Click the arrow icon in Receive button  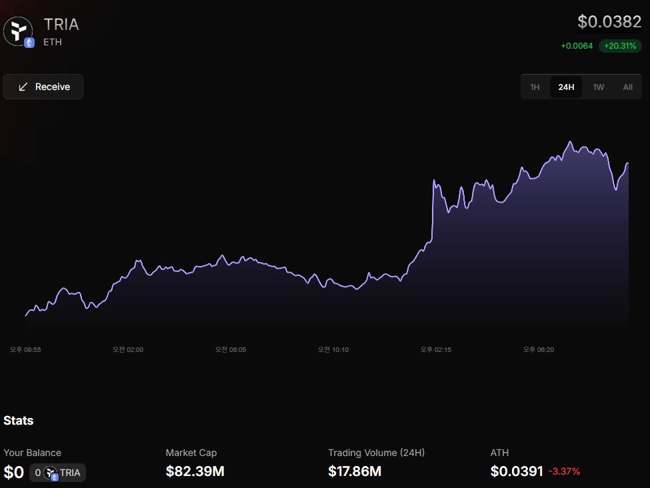point(23,87)
